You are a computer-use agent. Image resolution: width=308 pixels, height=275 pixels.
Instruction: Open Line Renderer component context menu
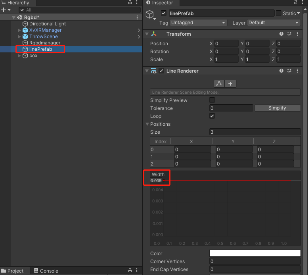point(297,71)
